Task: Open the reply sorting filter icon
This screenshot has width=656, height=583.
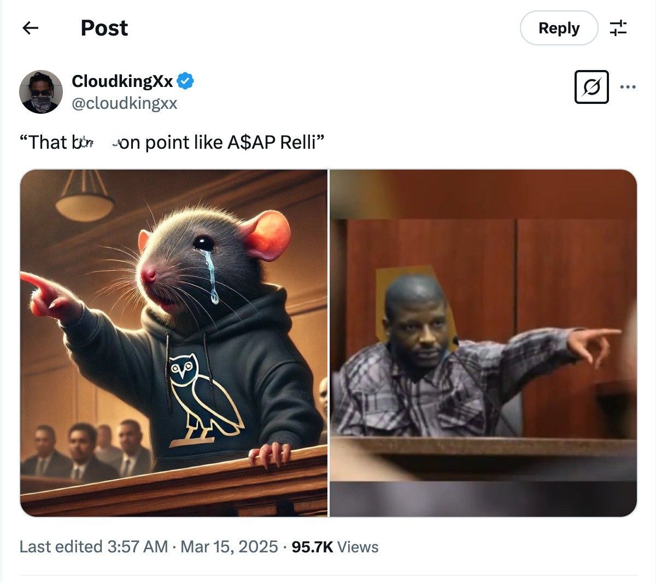Action: [618, 28]
